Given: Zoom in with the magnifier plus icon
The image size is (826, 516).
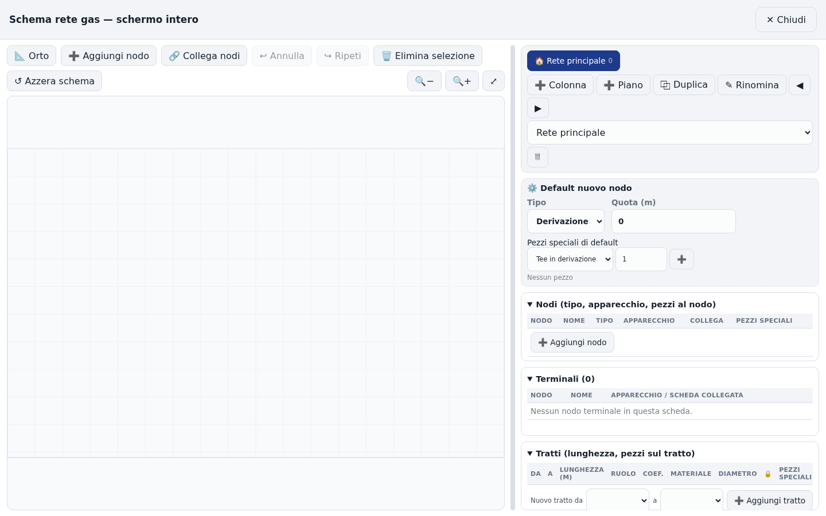Looking at the screenshot, I should (462, 81).
